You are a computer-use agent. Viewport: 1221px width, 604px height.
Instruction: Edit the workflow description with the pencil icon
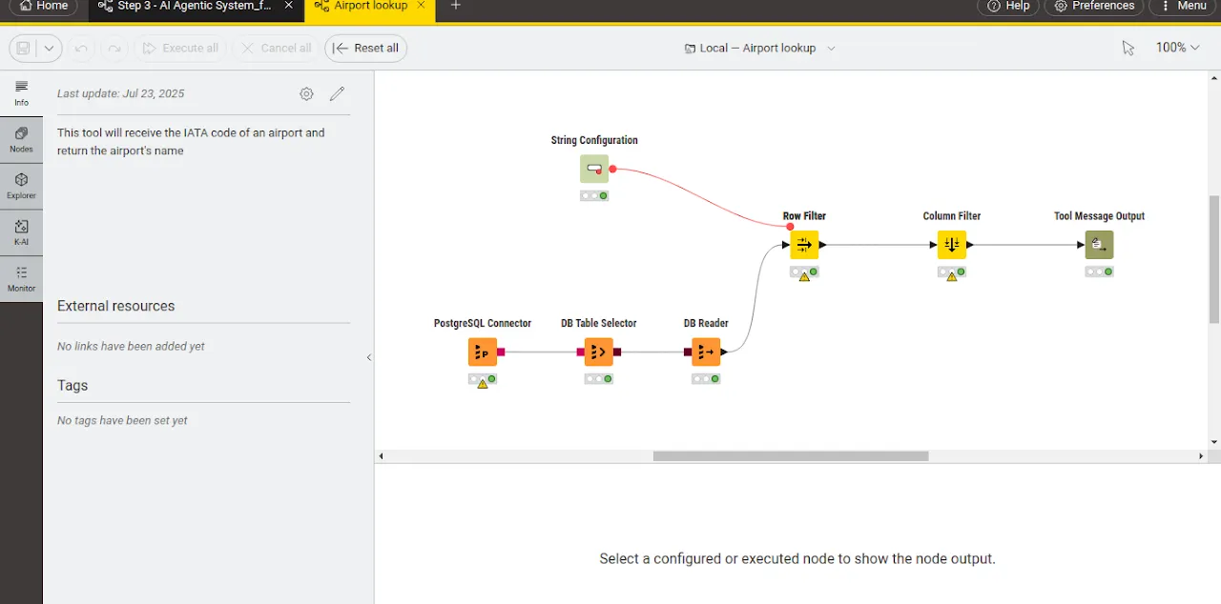click(336, 93)
